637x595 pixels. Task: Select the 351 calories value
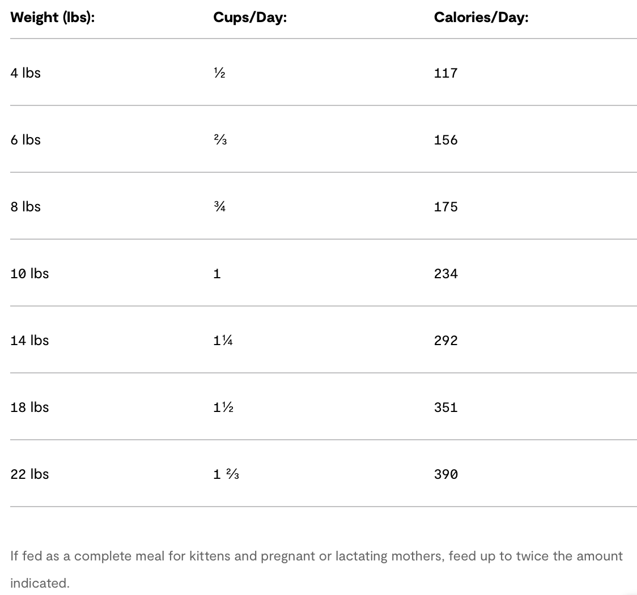(x=445, y=407)
